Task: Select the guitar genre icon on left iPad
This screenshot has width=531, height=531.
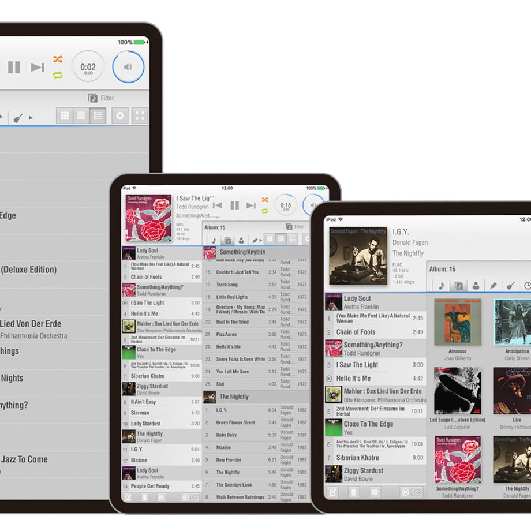Action: [18, 118]
